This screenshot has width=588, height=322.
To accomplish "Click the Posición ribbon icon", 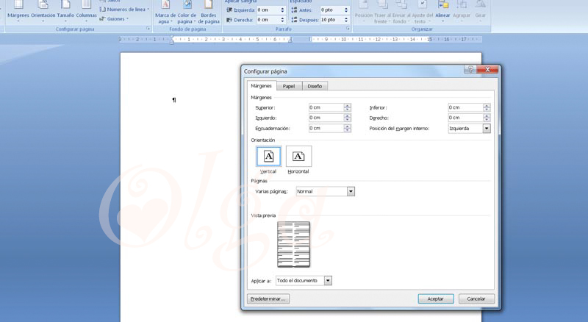I will (364, 10).
